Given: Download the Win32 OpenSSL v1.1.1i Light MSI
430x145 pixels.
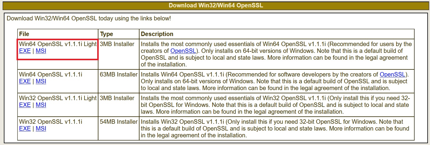Looking at the screenshot, I should 41,105.
